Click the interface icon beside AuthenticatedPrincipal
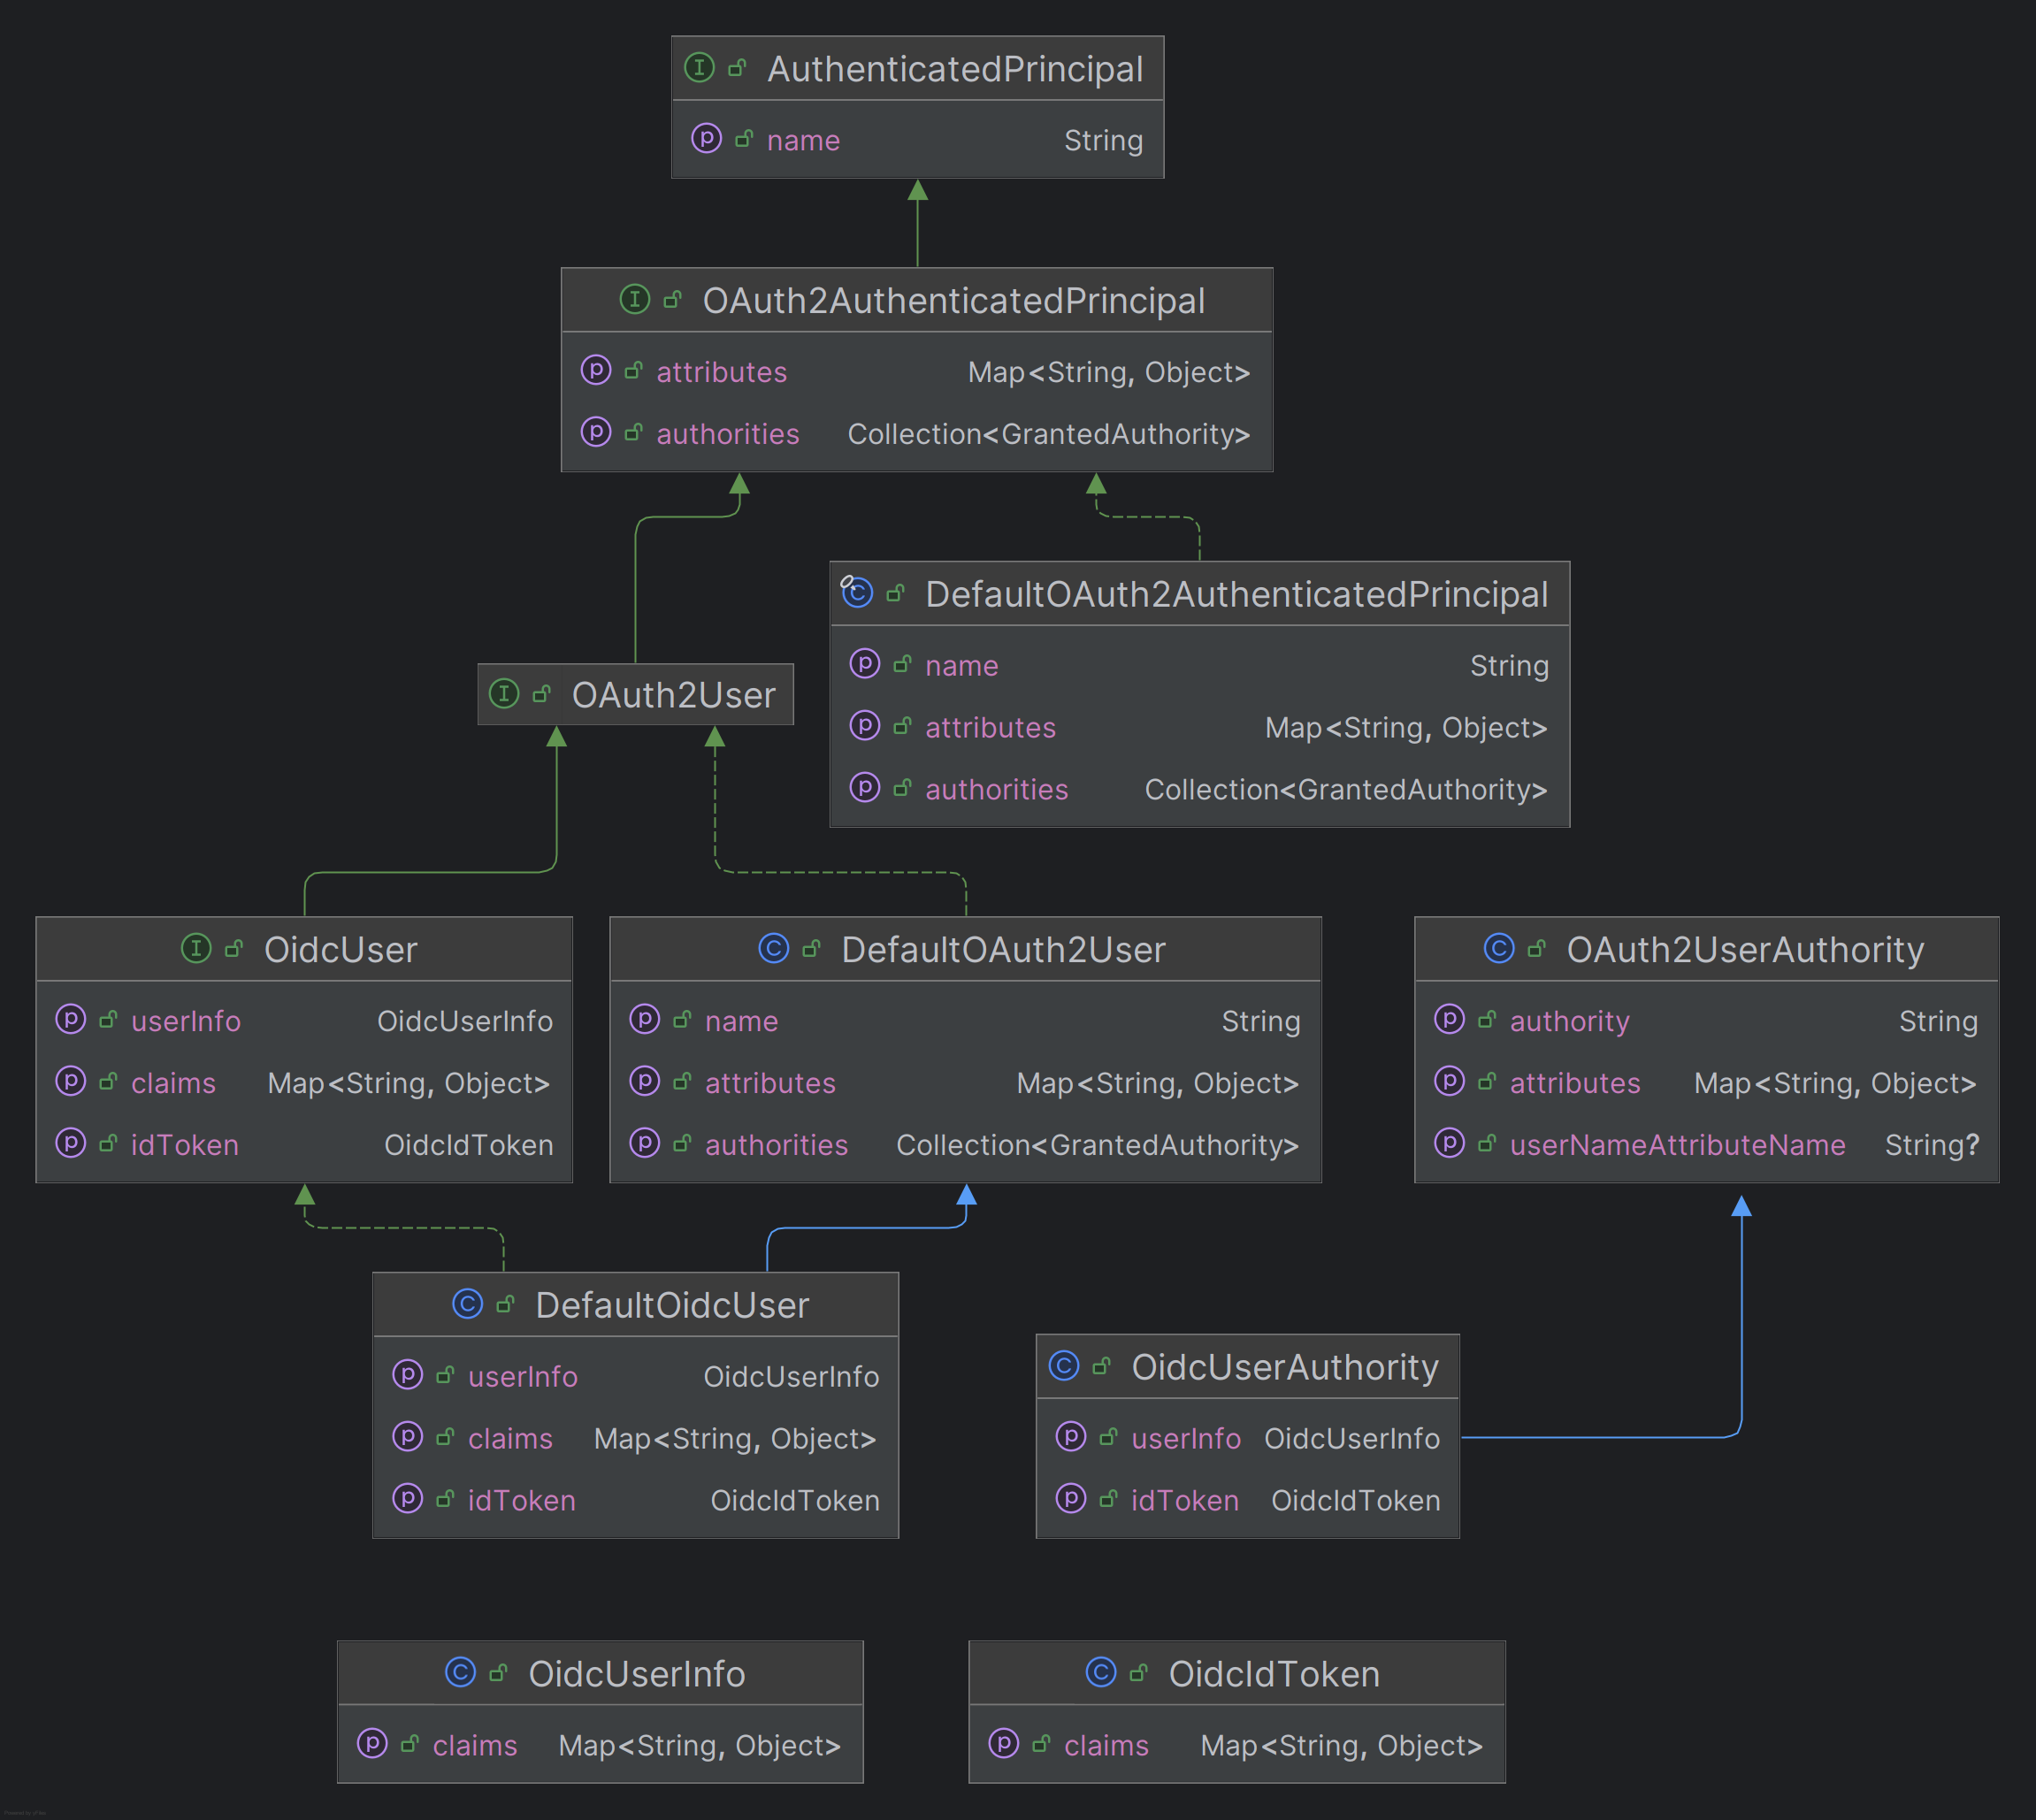Image resolution: width=2036 pixels, height=1820 pixels. point(699,68)
